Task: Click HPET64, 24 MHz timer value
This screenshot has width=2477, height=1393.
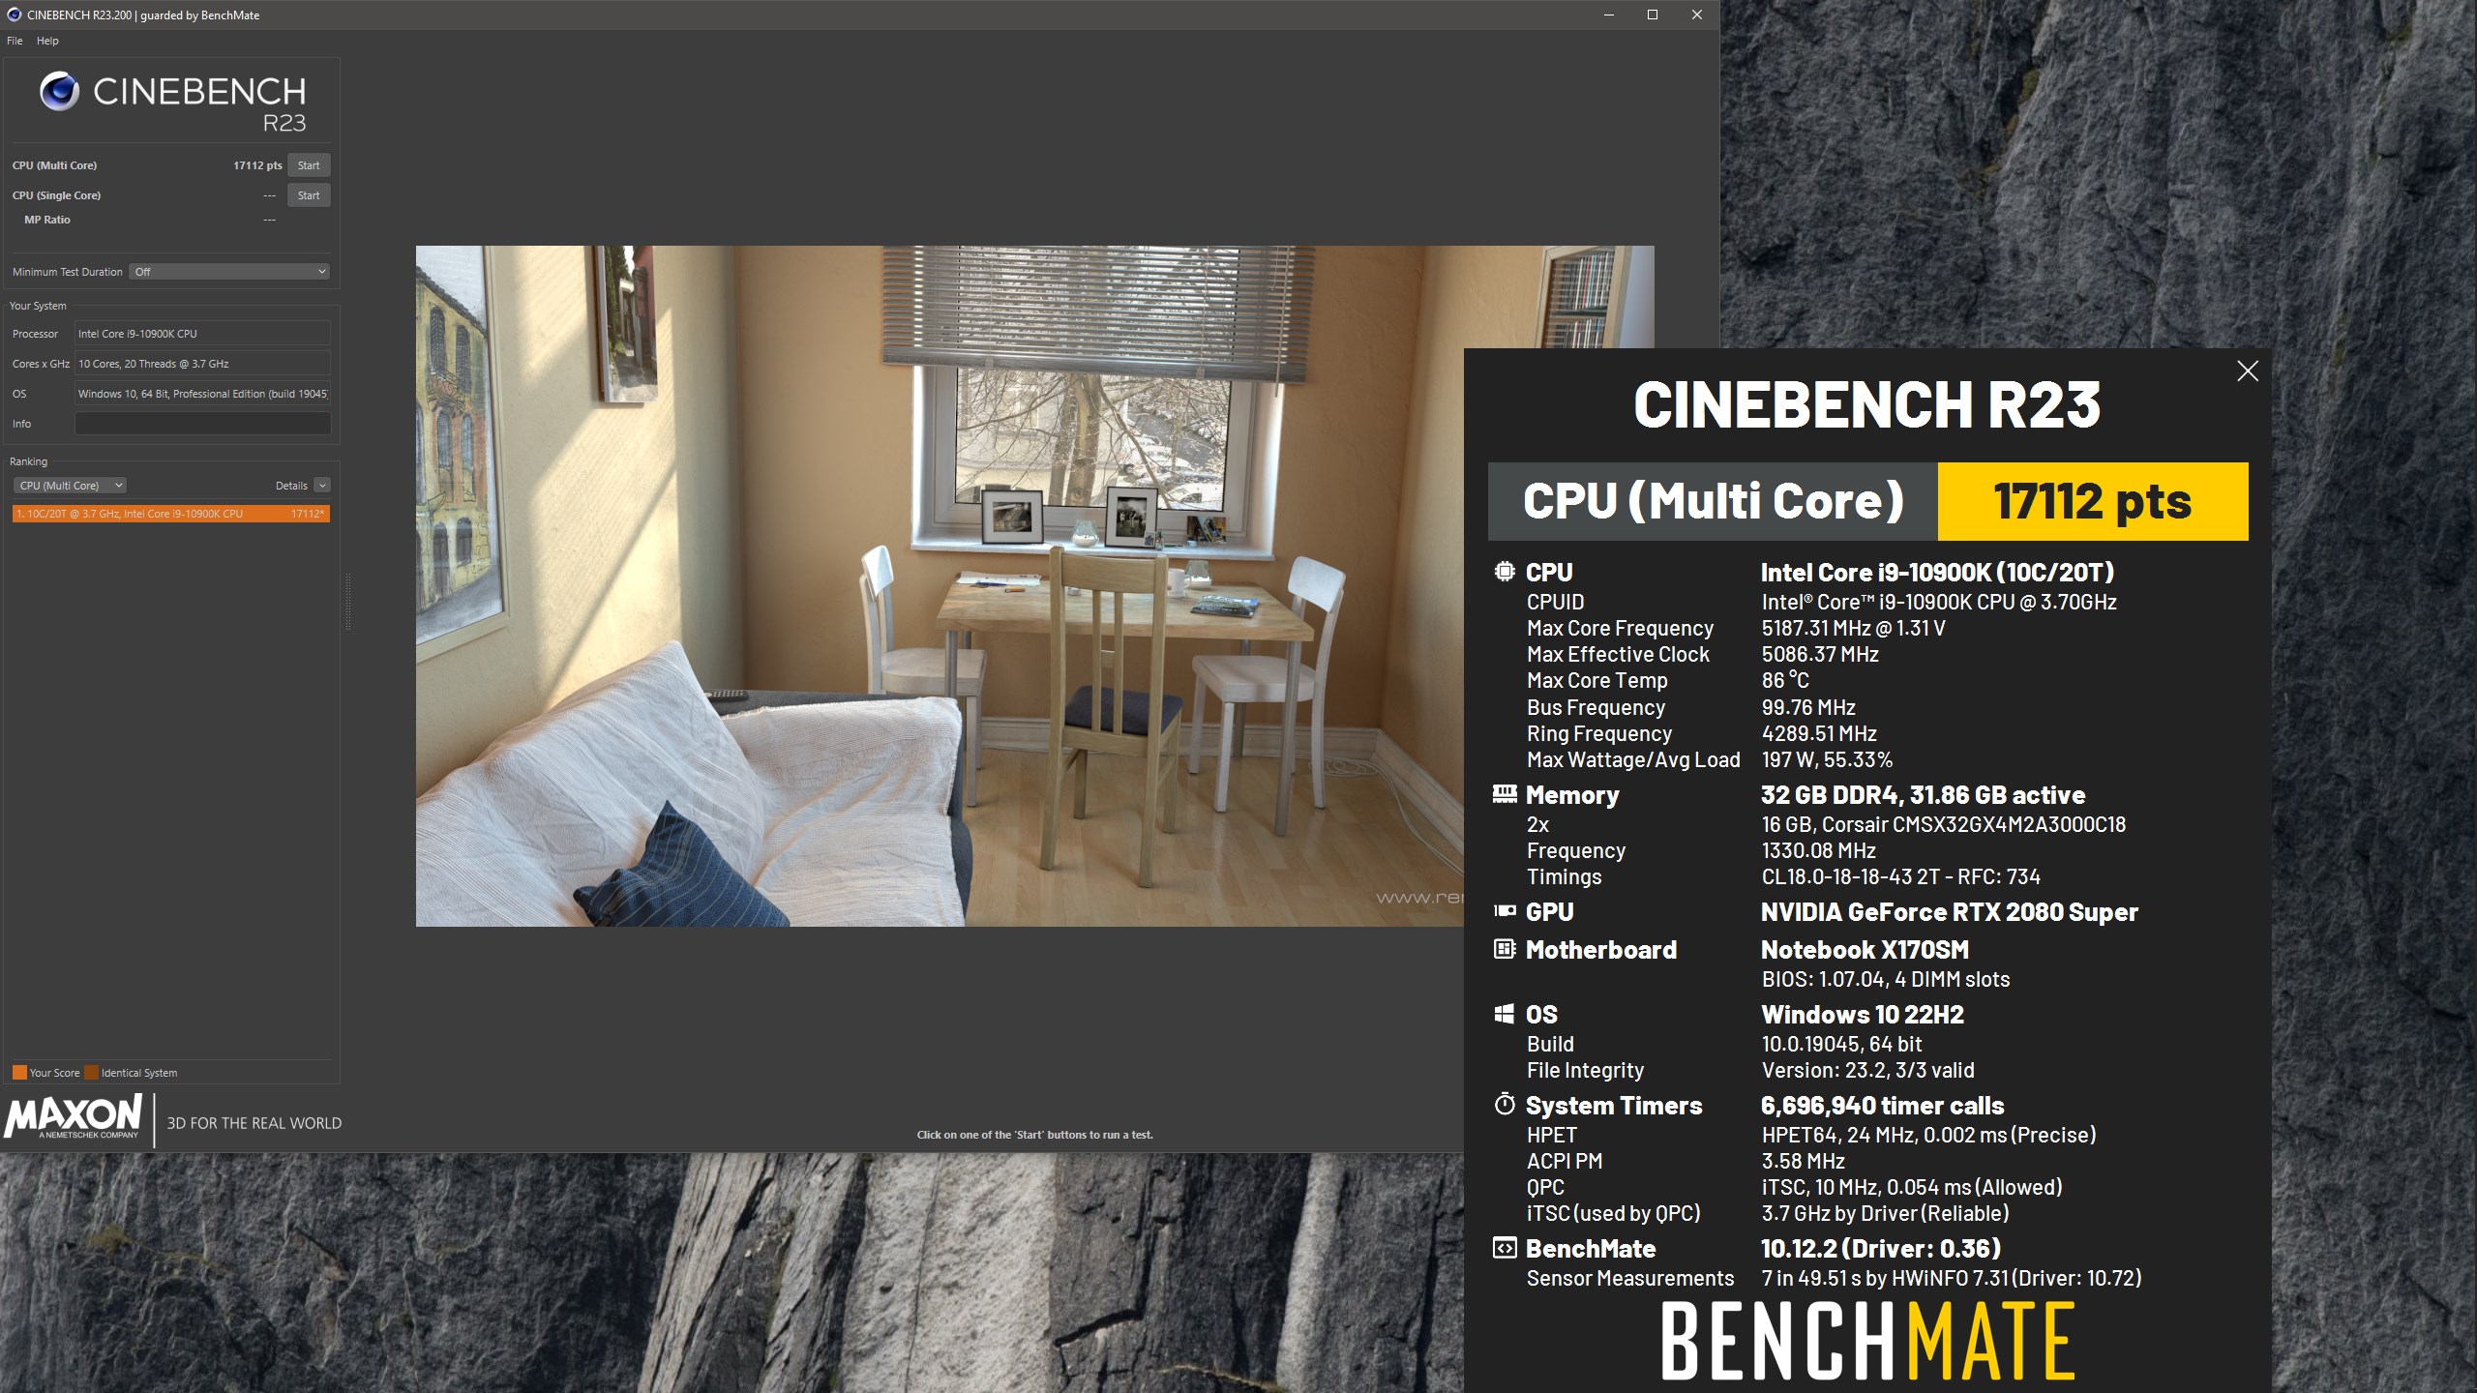Action: [1928, 1135]
